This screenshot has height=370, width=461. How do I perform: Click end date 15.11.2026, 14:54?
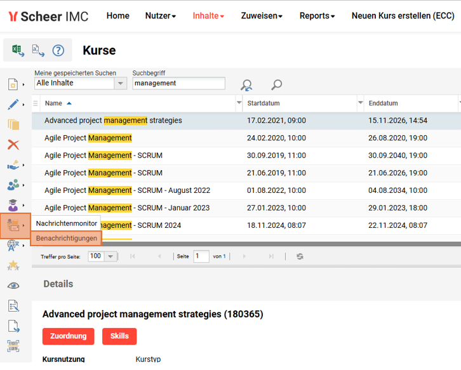coord(398,121)
